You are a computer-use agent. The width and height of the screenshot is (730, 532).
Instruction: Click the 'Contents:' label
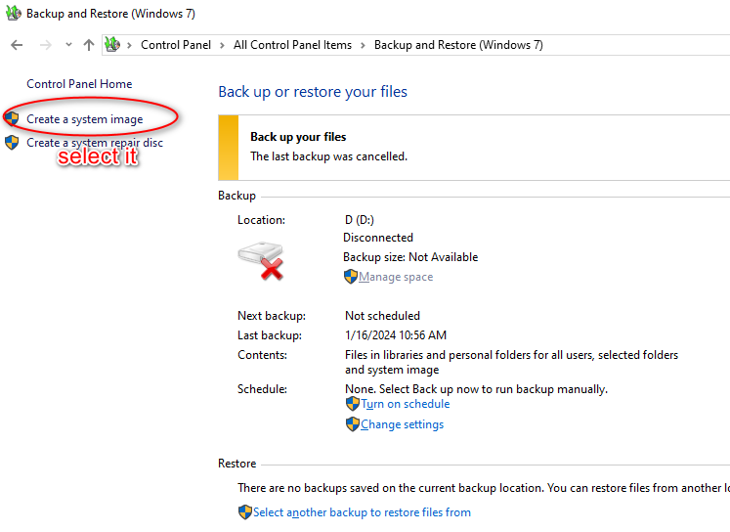pos(262,355)
